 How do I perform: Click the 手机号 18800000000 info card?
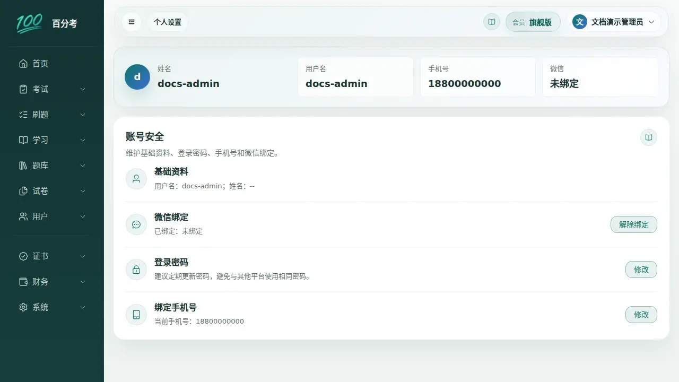[x=478, y=77]
